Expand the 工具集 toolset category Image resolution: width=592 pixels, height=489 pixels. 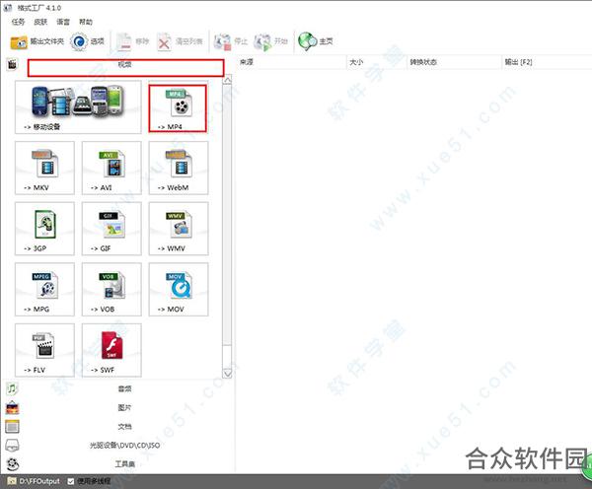click(x=124, y=464)
